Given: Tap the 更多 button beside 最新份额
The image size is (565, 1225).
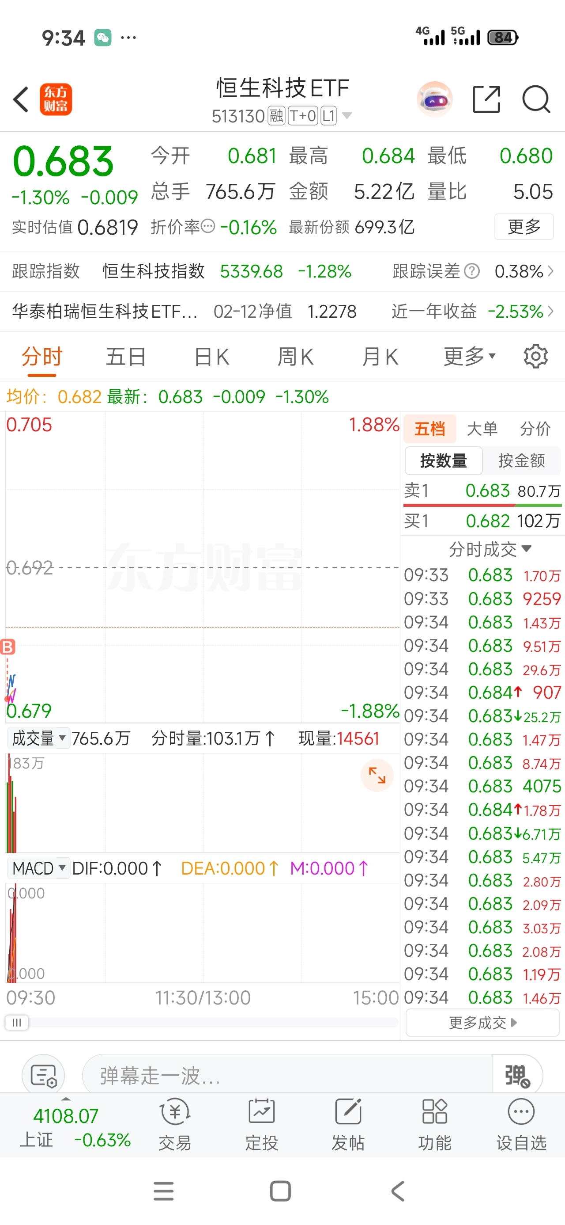Looking at the screenshot, I should pyautogui.click(x=524, y=227).
